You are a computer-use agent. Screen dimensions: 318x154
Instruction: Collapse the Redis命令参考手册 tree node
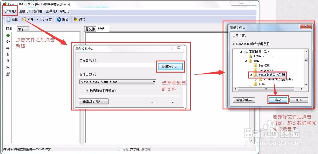[x=251, y=75]
